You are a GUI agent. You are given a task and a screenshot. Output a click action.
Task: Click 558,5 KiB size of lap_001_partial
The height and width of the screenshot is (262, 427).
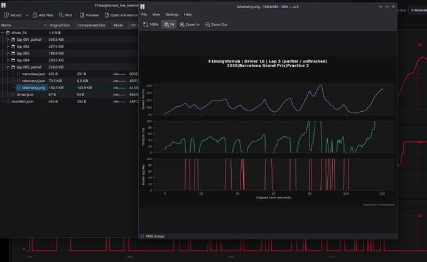coord(56,40)
